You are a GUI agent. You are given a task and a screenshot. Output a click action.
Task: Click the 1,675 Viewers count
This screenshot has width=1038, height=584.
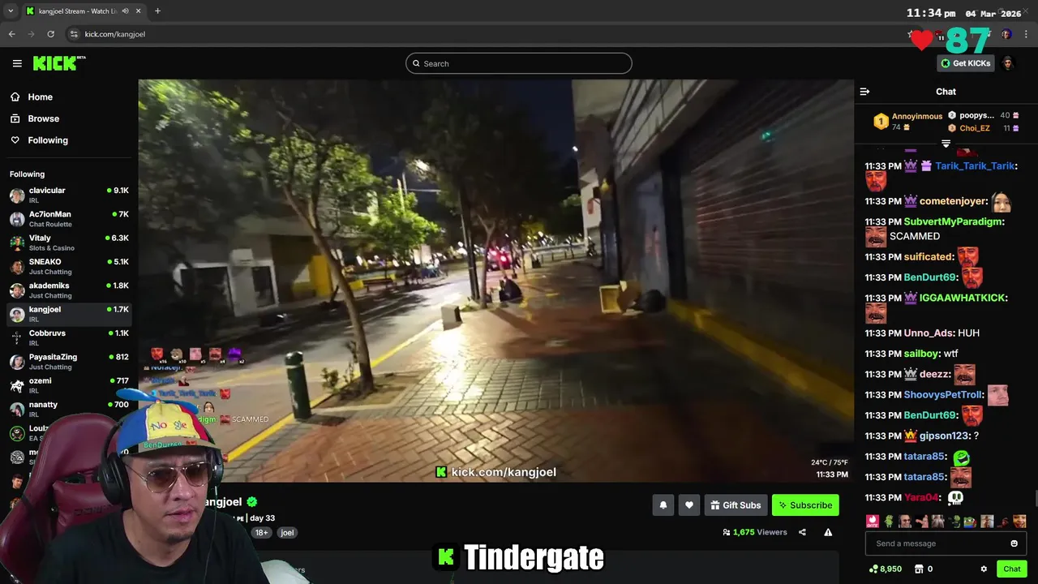[x=755, y=532]
